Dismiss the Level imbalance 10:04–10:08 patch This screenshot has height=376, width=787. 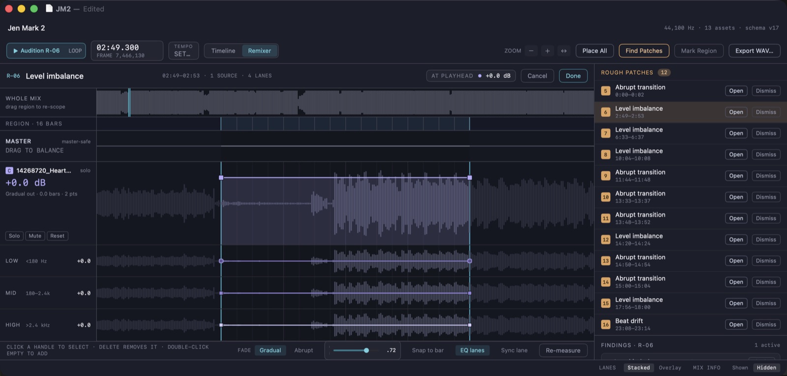(x=766, y=155)
